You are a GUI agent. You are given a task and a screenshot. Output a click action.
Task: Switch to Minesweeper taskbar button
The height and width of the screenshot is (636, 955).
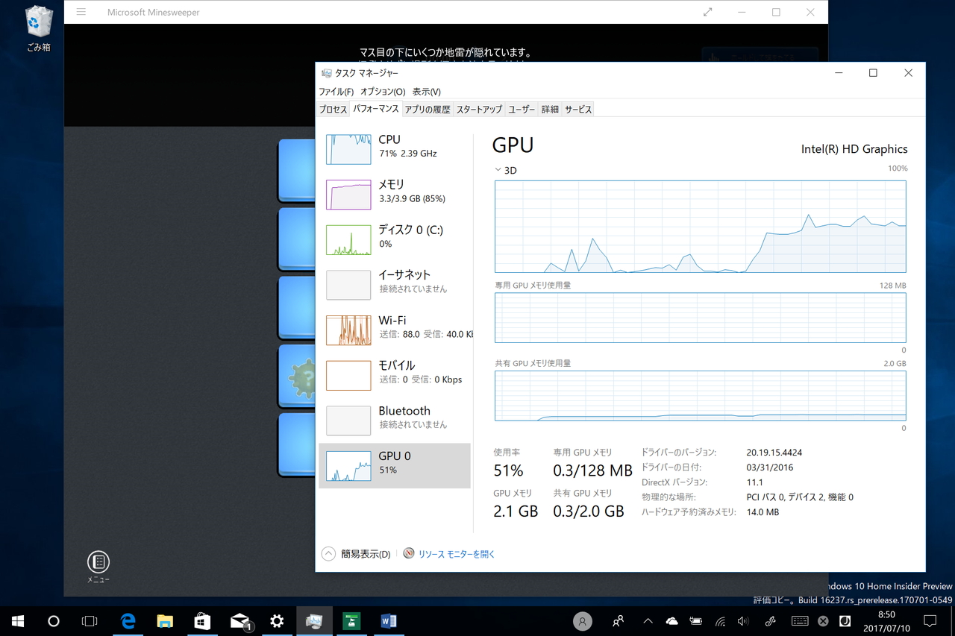351,621
